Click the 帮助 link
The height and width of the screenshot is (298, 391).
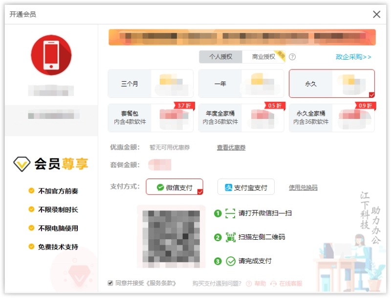(260, 283)
